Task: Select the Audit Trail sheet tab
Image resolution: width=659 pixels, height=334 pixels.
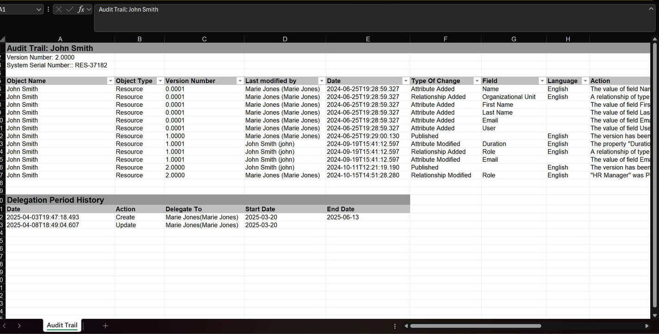Action: 62,325
